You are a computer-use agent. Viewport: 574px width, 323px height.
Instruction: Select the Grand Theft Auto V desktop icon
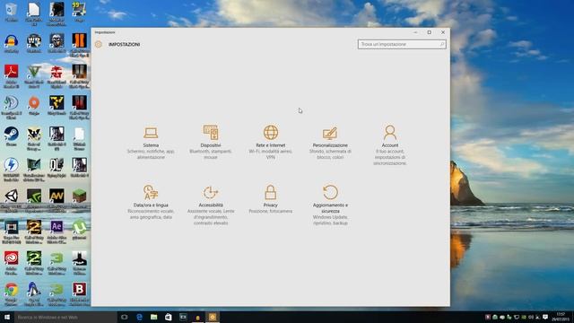pyautogui.click(x=34, y=76)
